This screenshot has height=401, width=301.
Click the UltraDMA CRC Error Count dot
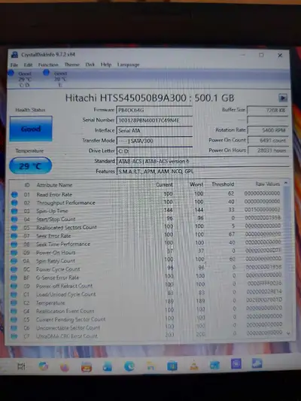pos(14,336)
